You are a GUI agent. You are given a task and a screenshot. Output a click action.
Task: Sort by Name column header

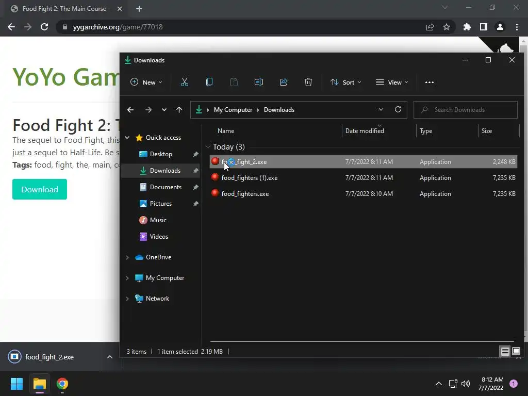coord(226,131)
